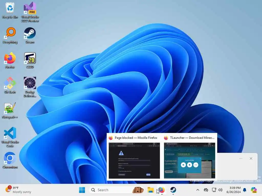Select the Git Bash shortcut

[x=10, y=85]
